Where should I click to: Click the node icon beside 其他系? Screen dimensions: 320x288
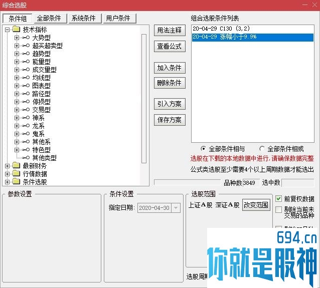click(26, 142)
